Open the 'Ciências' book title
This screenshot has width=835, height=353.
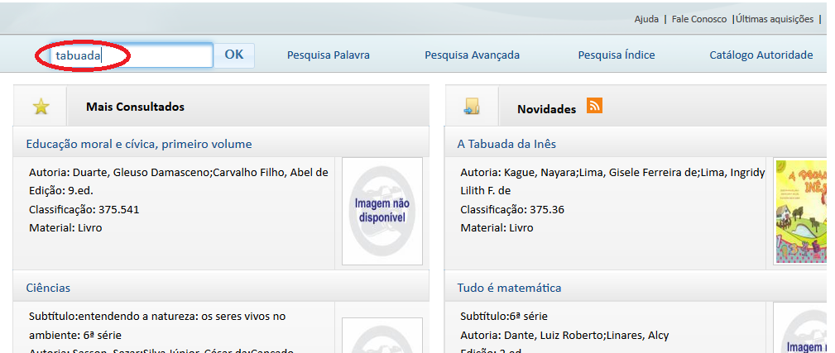(x=48, y=288)
